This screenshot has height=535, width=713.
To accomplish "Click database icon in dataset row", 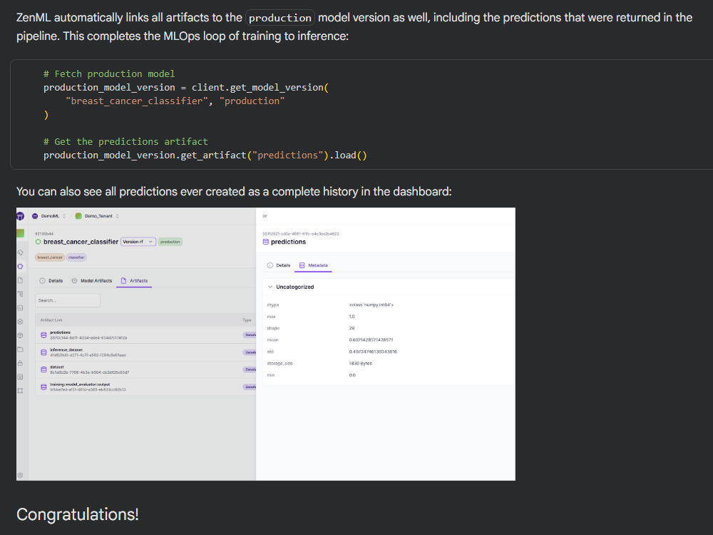I will tap(43, 370).
